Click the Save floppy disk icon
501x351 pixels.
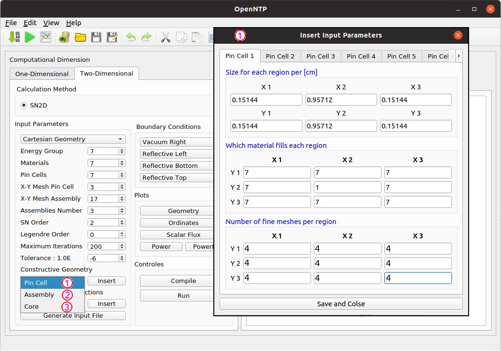tap(96, 37)
